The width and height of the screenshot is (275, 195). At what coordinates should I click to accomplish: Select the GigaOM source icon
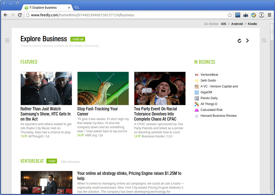(x=196, y=92)
